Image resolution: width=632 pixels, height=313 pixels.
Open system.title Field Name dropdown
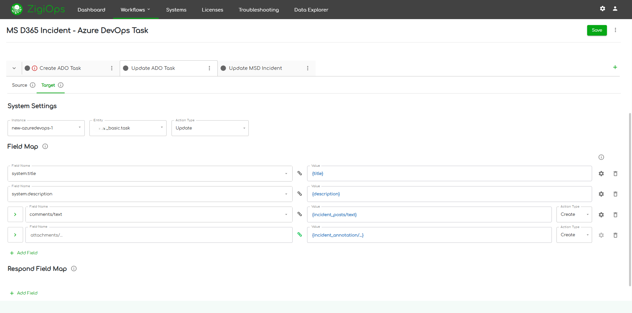pyautogui.click(x=150, y=174)
